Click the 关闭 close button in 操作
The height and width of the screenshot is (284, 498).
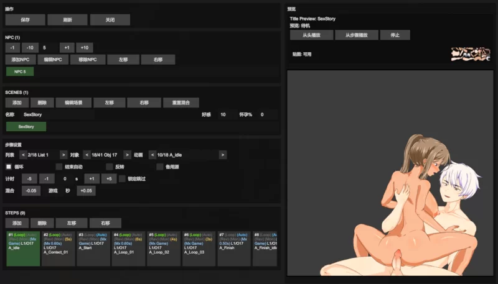tap(110, 20)
